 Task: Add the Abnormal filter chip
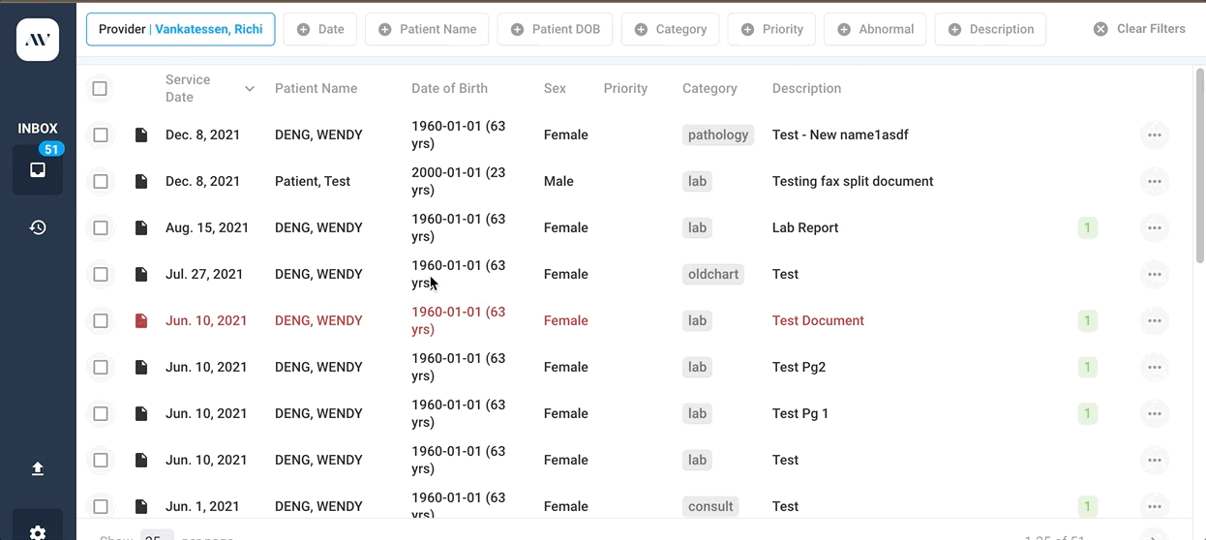874,30
